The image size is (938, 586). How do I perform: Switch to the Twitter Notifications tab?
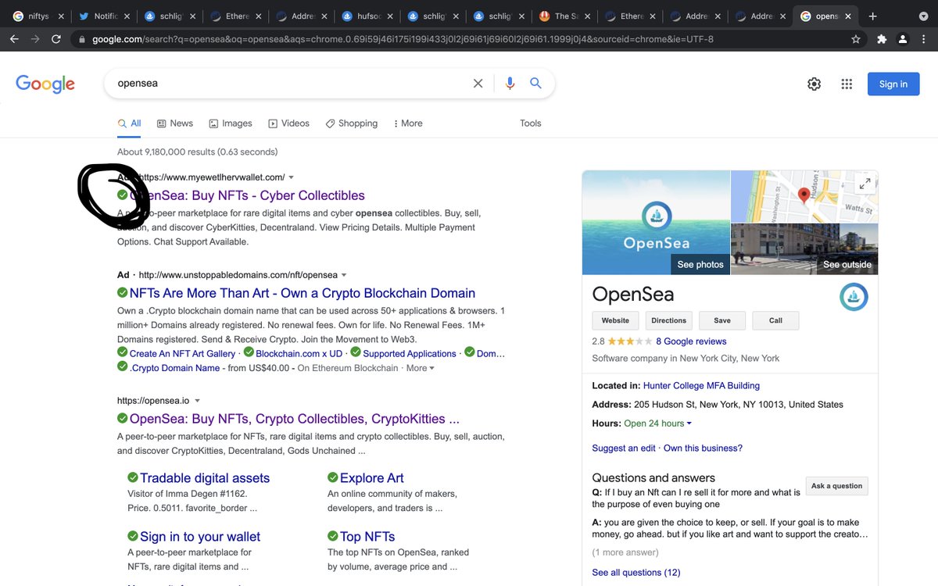[x=106, y=16]
